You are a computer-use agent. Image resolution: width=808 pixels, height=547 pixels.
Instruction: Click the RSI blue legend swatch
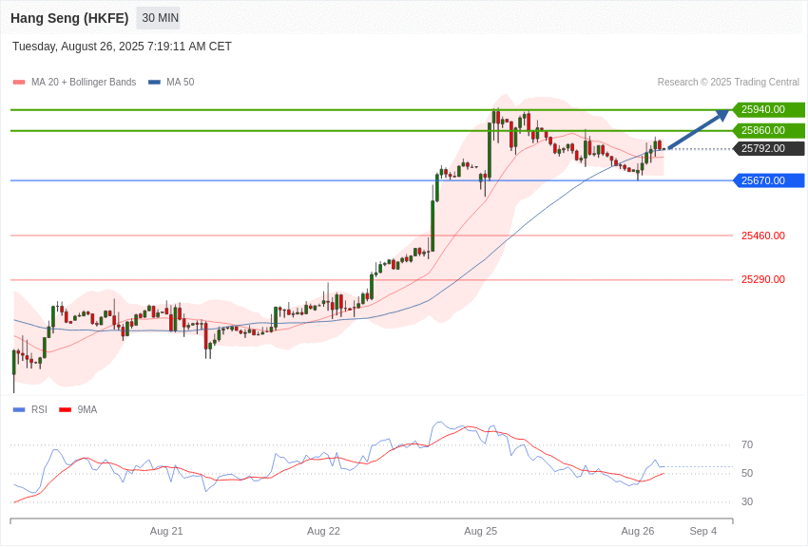pos(19,410)
